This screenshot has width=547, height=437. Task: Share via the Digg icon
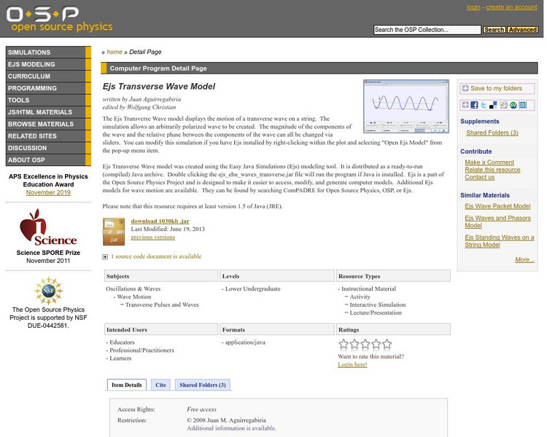[503, 105]
